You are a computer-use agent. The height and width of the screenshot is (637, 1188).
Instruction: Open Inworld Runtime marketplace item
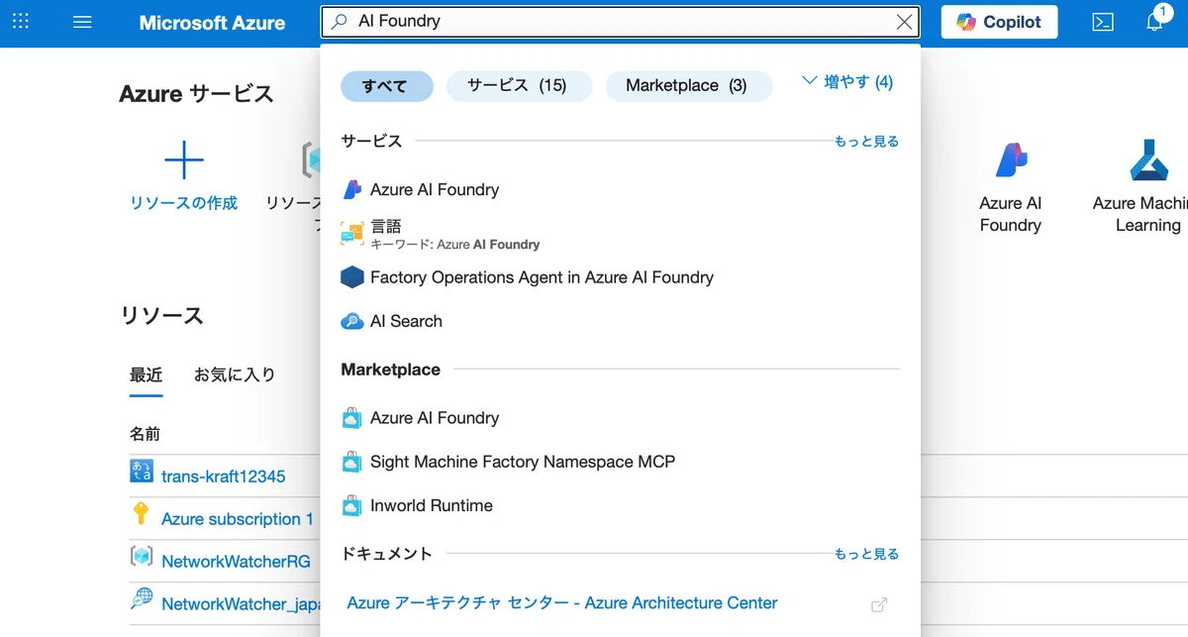pos(431,505)
